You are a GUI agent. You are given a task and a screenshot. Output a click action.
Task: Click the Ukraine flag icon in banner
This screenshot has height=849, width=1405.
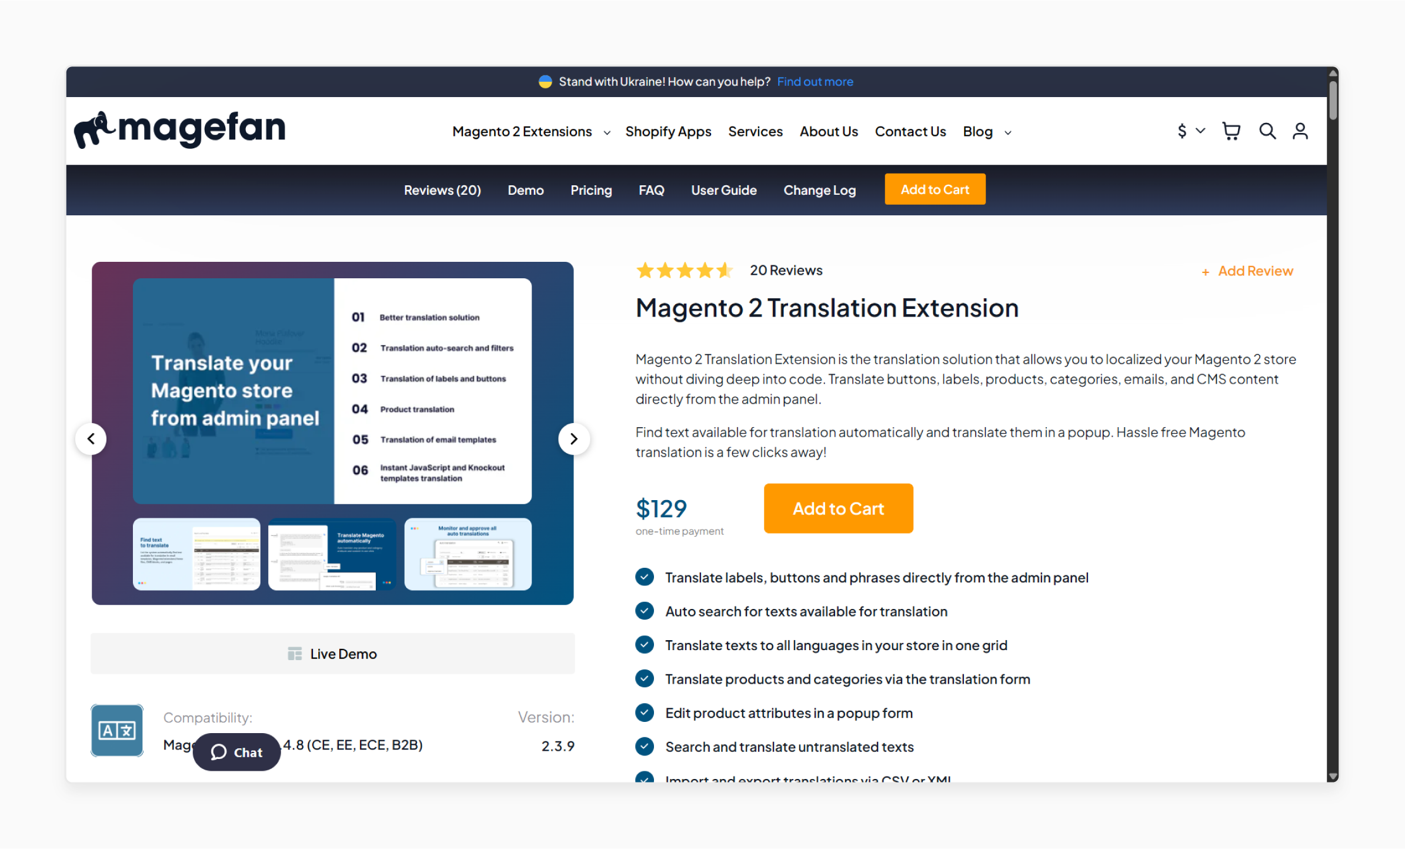pyautogui.click(x=545, y=82)
